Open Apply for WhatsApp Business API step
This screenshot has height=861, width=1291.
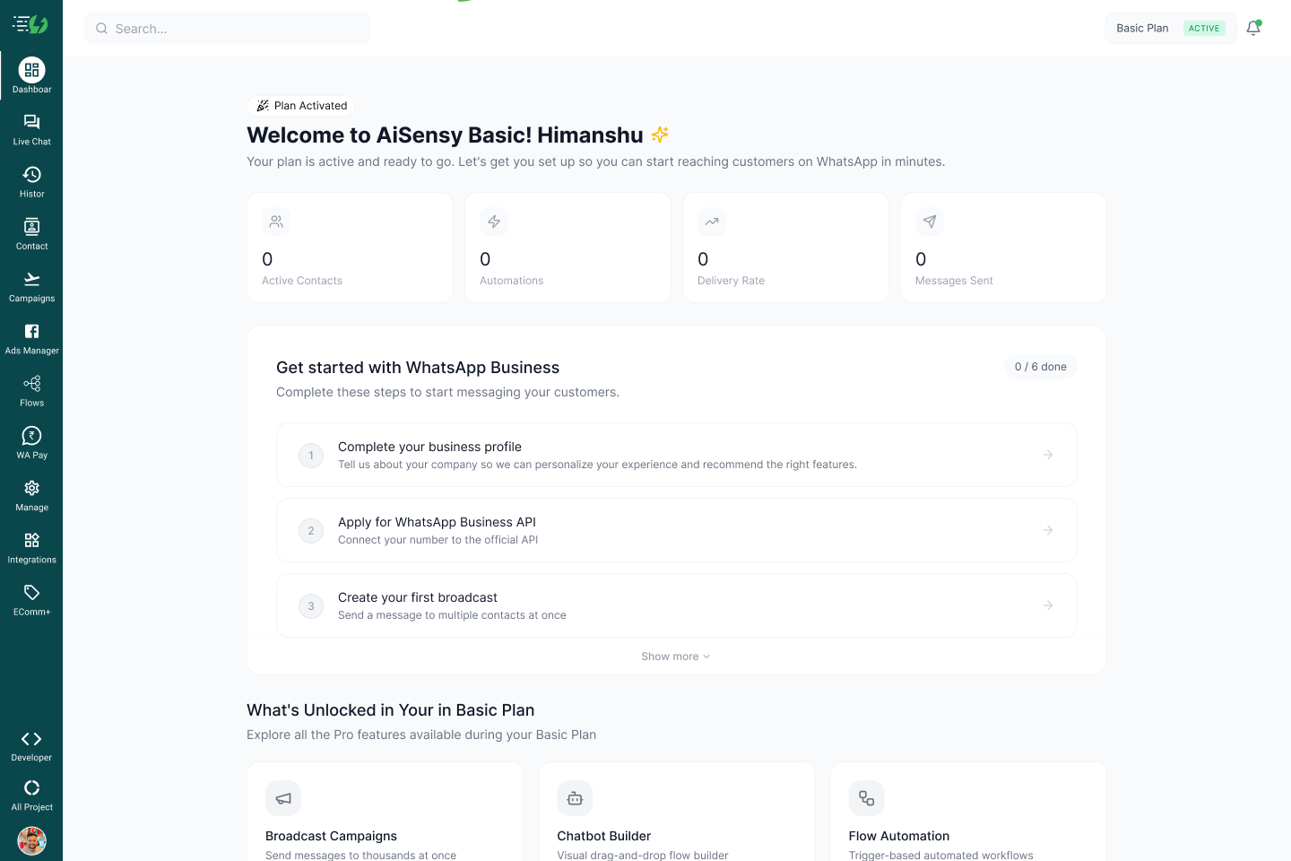coord(675,529)
